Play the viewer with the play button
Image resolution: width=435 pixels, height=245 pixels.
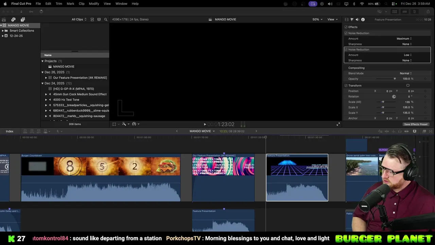(205, 125)
